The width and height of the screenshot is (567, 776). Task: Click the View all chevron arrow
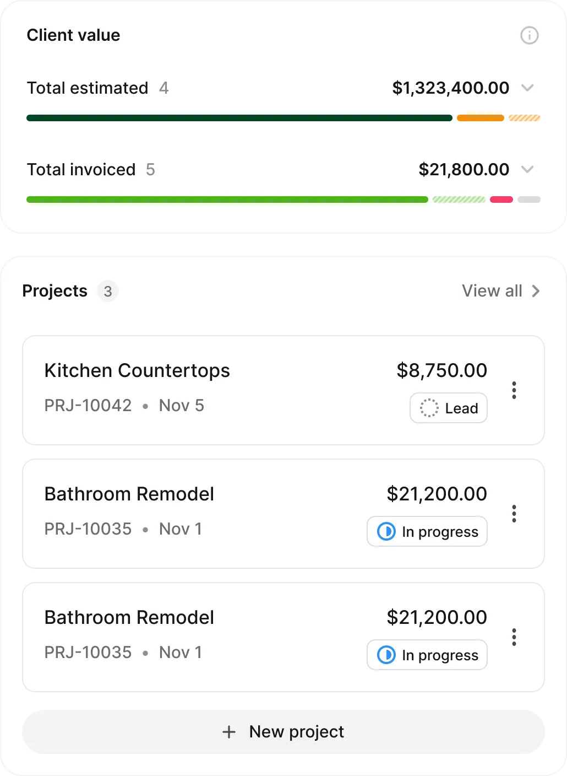point(536,291)
